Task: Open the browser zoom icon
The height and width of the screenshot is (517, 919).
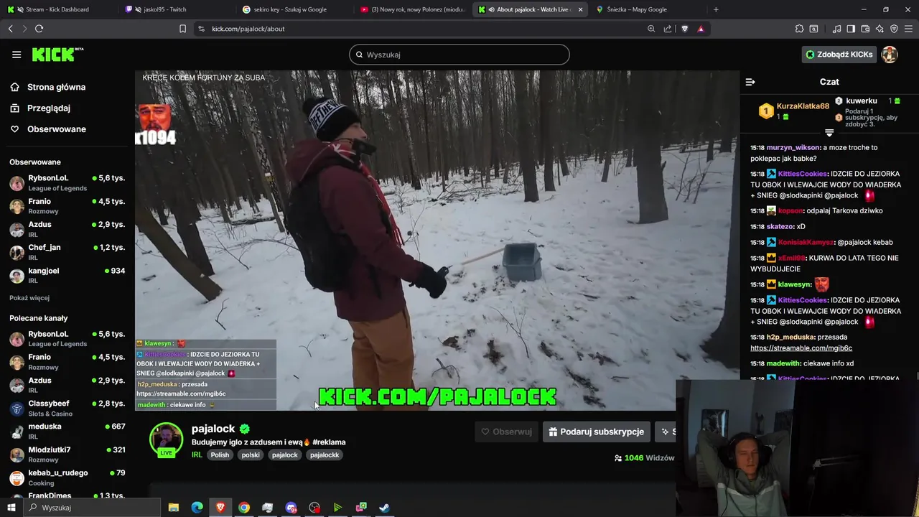Action: tap(651, 29)
